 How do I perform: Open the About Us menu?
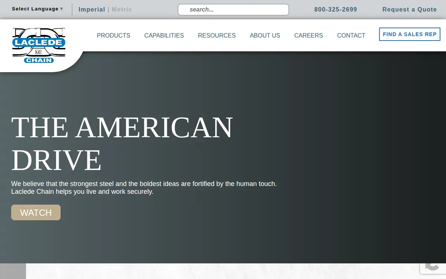coord(265,35)
